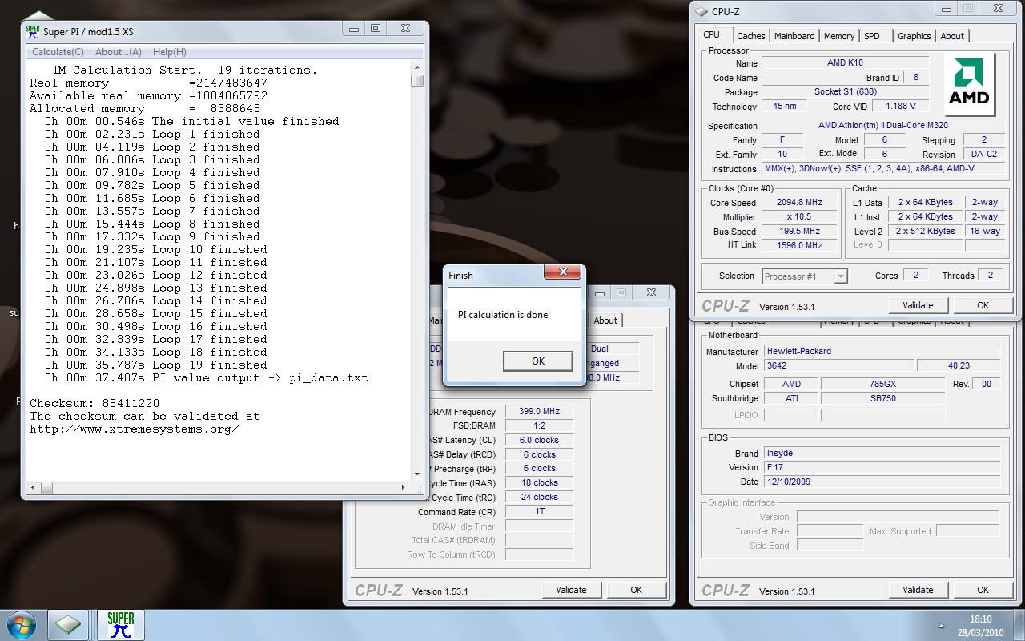The image size is (1025, 641).
Task: Click the AMD logo in CPU-Z
Action: point(970,83)
